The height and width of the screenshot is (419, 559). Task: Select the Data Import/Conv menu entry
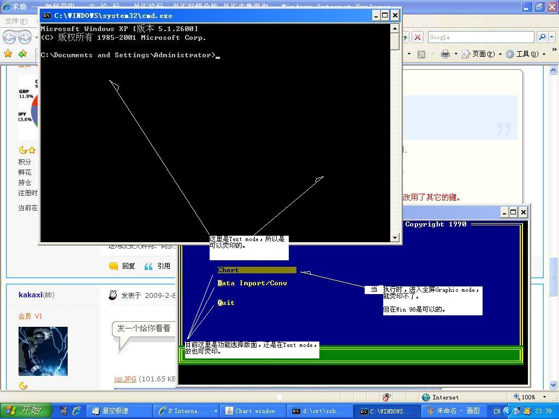click(252, 283)
